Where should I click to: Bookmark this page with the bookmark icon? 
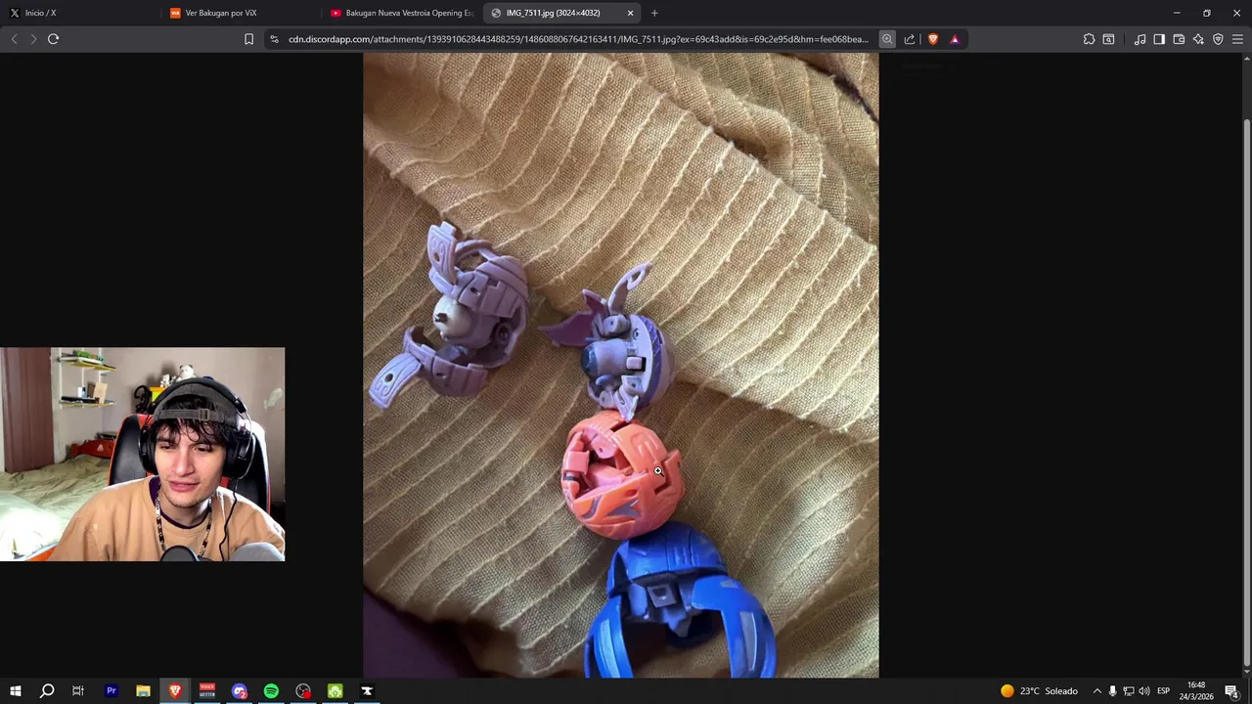click(x=248, y=39)
